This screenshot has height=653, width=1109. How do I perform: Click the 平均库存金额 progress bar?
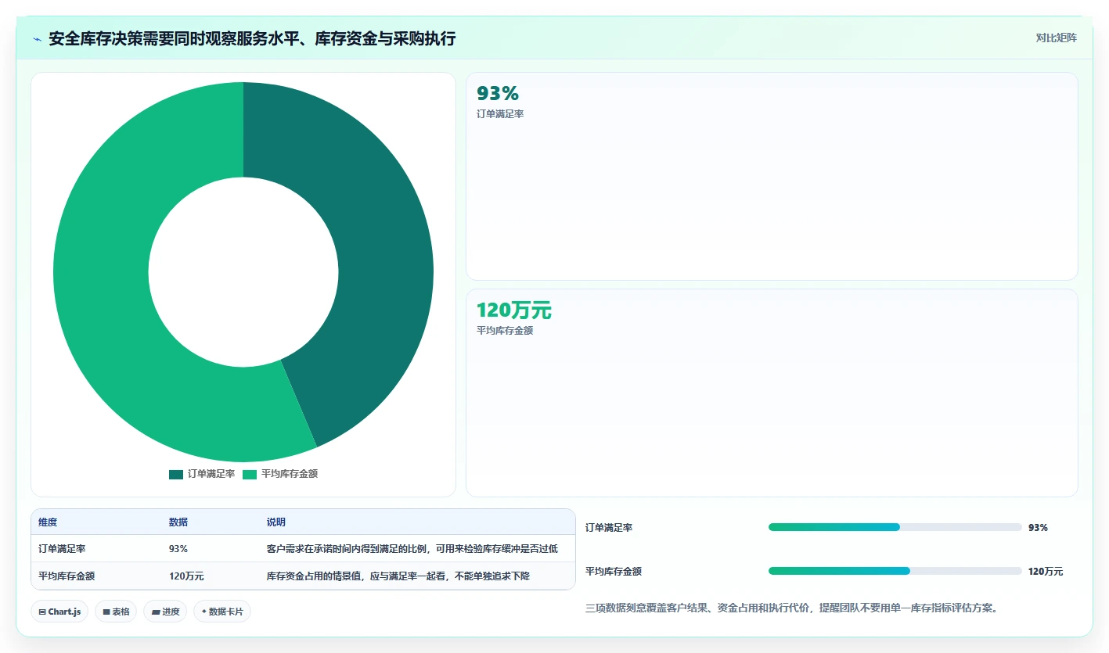pyautogui.click(x=895, y=571)
